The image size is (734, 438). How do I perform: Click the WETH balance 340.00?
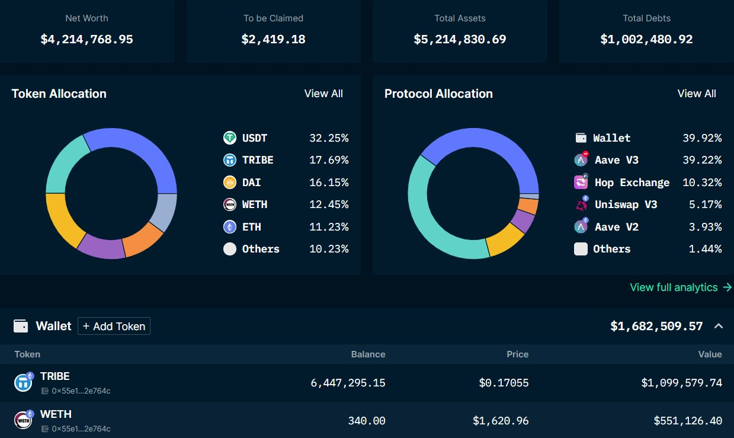367,421
